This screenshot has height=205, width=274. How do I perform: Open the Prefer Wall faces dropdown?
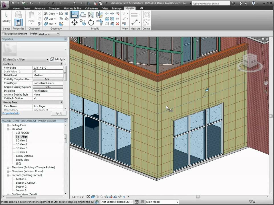point(49,34)
